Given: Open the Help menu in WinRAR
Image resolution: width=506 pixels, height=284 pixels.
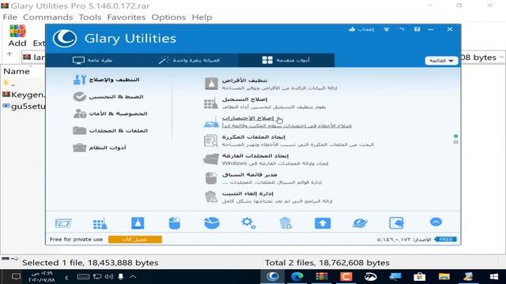Looking at the screenshot, I should coord(202,17).
